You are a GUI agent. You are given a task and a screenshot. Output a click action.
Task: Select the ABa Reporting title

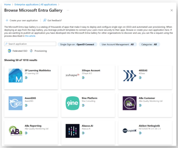click(x=33, y=126)
